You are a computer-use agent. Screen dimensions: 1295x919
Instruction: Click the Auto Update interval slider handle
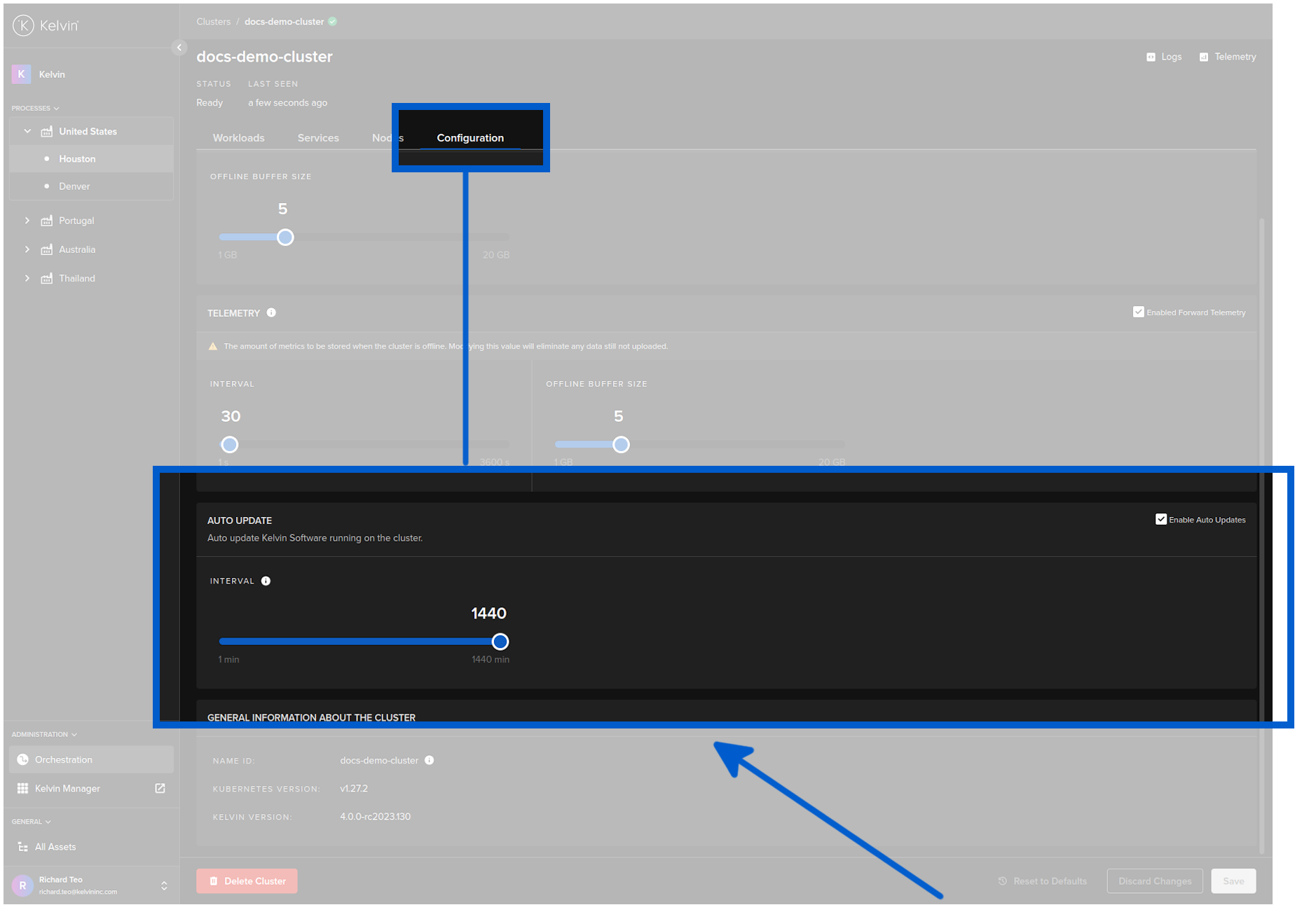point(500,642)
